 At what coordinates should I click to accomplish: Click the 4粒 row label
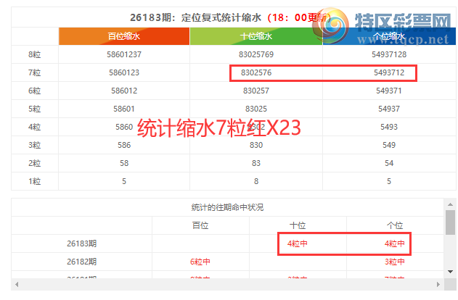tap(34, 127)
